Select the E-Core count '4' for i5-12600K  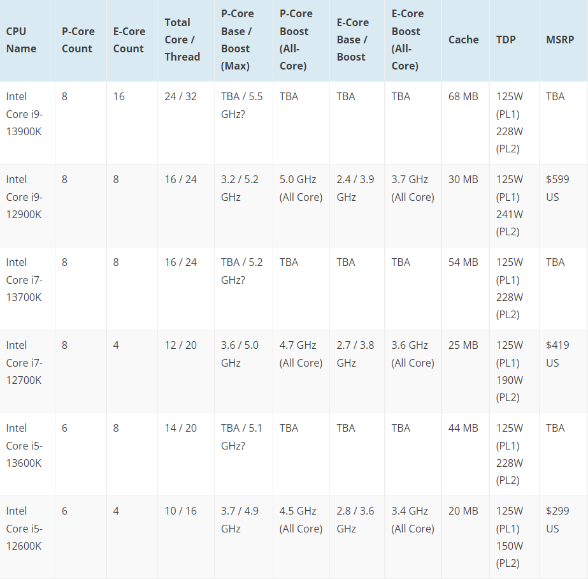click(x=116, y=511)
